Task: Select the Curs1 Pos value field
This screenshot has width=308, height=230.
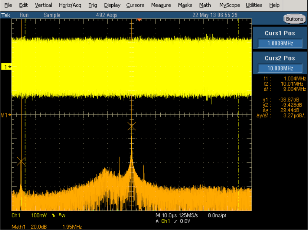Action: (280, 43)
